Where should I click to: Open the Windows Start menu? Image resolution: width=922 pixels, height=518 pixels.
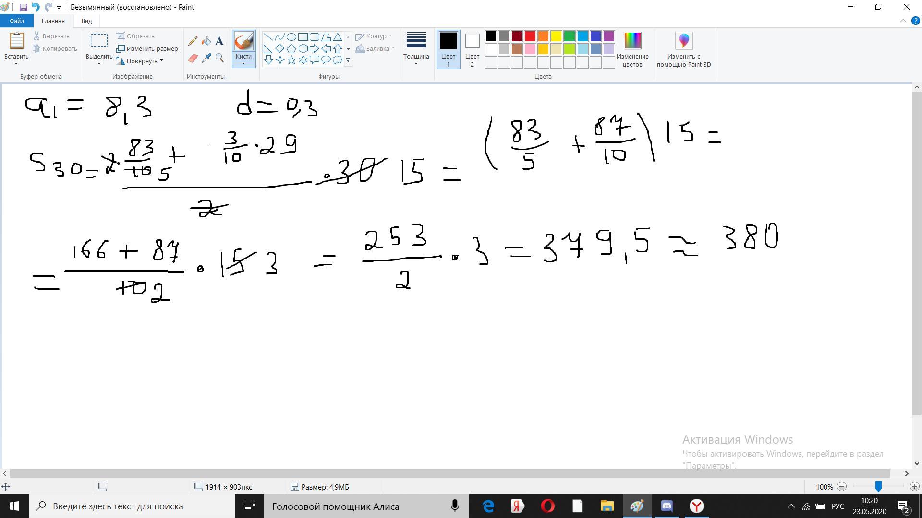pos(14,506)
